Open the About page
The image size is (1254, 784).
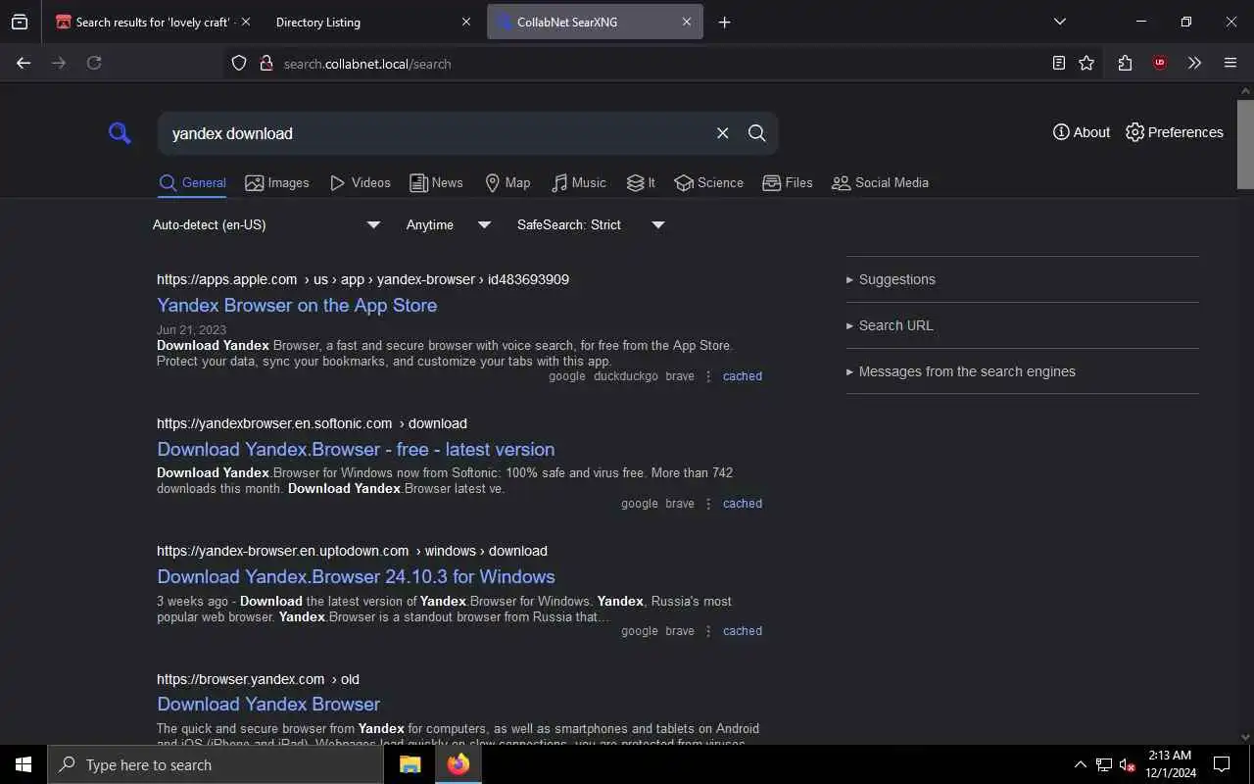pos(1082,132)
